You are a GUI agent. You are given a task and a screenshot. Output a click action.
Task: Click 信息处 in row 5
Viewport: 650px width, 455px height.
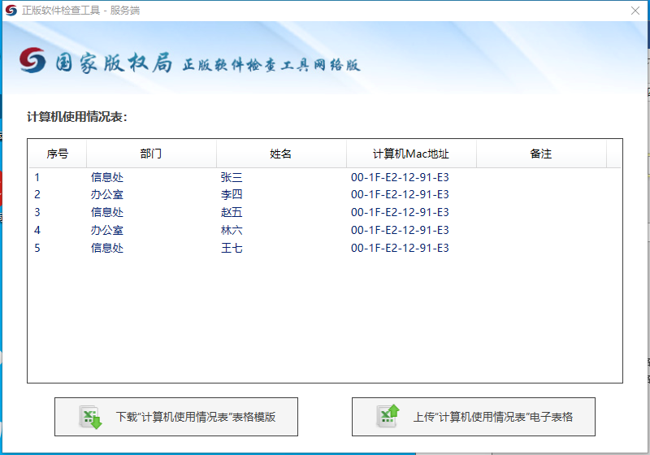tap(107, 248)
